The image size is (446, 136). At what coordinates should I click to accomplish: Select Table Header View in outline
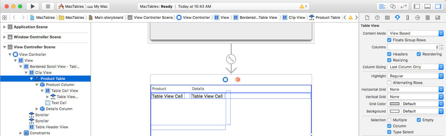pos(52,127)
